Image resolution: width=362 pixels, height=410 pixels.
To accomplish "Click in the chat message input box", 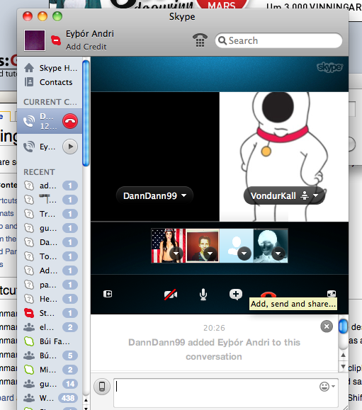I will point(226,392).
